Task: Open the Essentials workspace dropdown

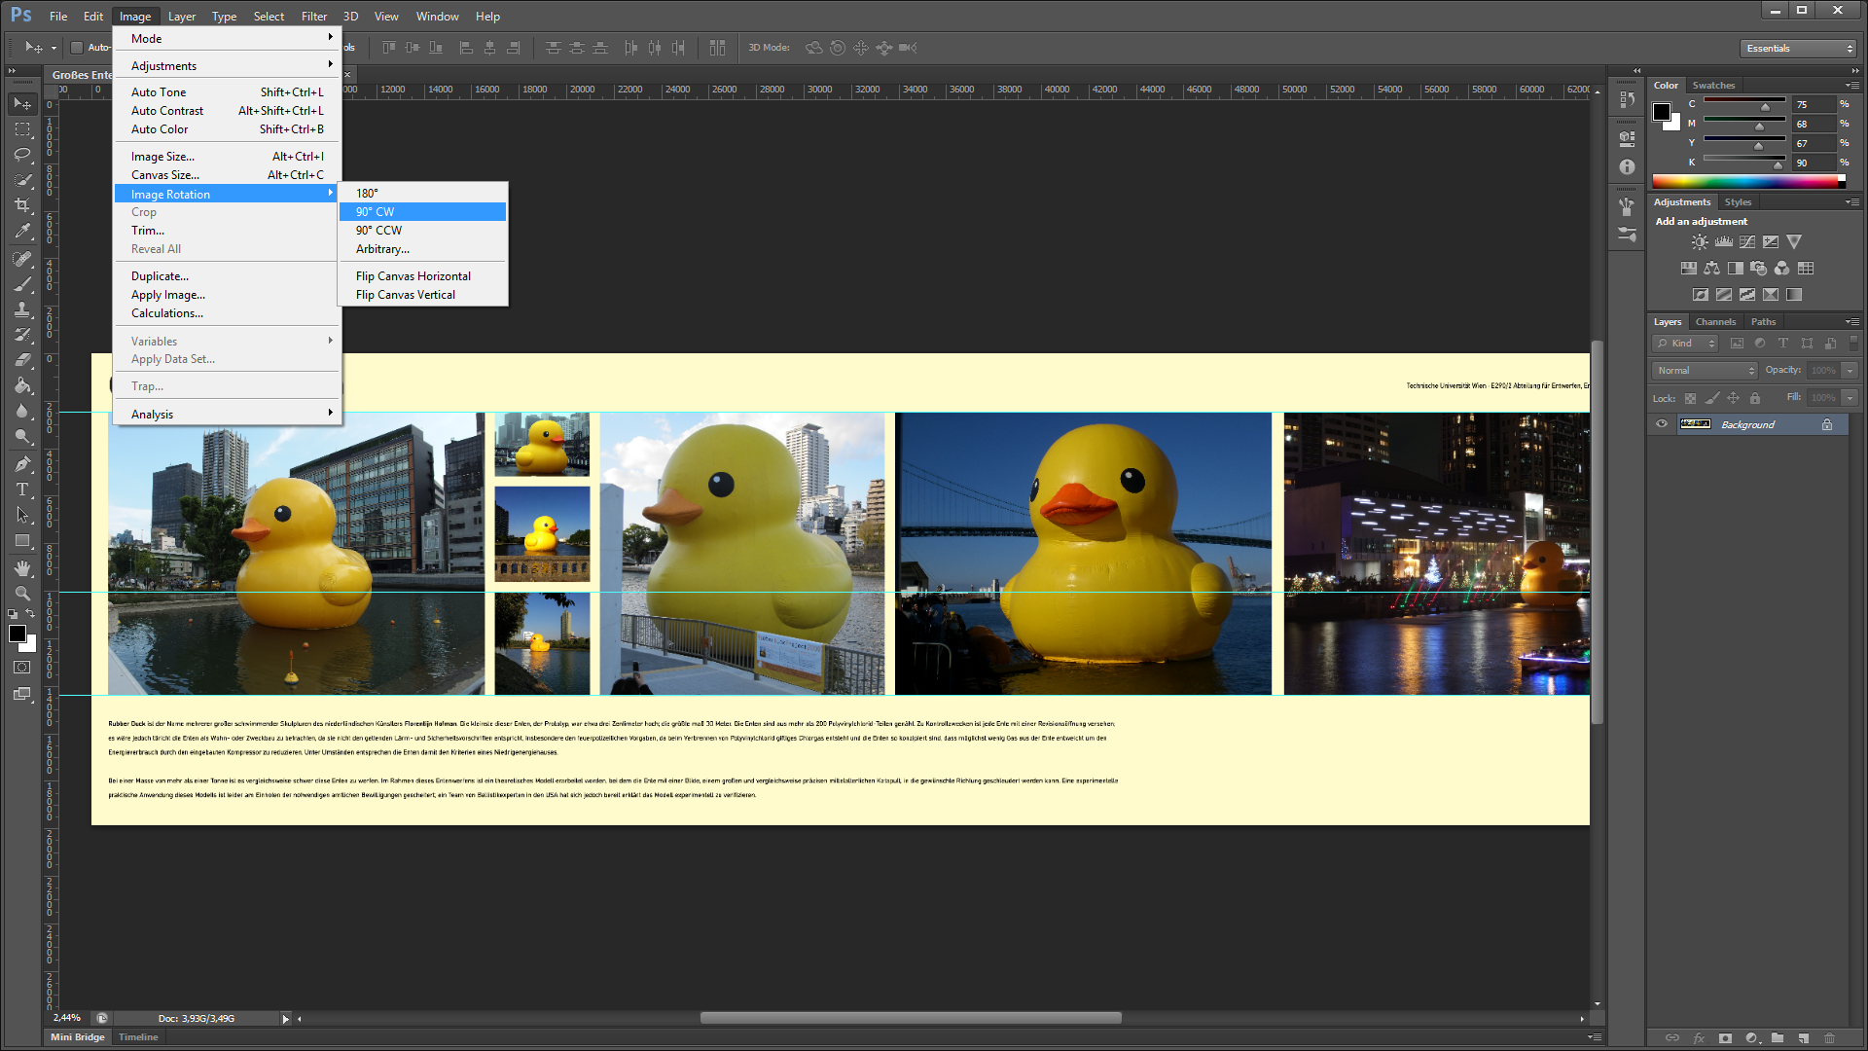Action: [x=1798, y=49]
